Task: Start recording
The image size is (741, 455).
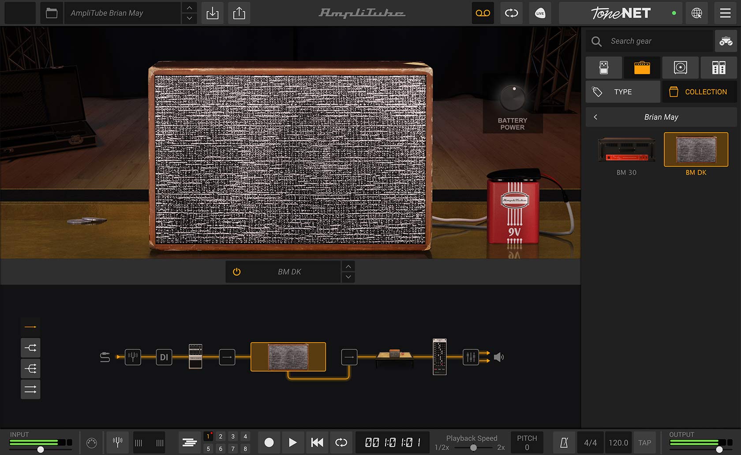Action: click(x=269, y=442)
